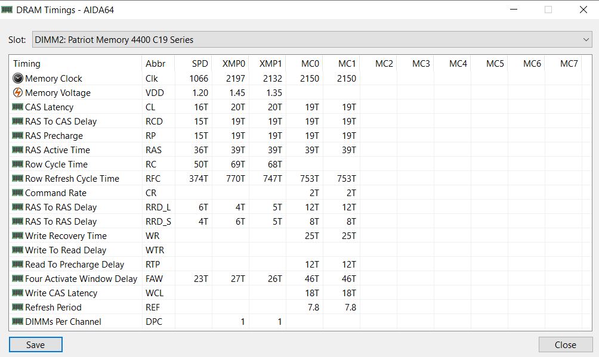Click the Command Rate chip icon
This screenshot has height=357, width=599.
(17, 193)
